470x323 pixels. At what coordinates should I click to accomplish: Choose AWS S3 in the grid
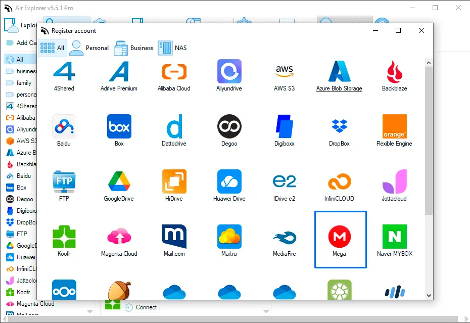point(284,71)
